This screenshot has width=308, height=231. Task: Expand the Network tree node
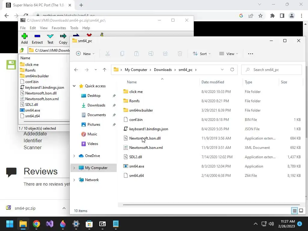pos(74,180)
